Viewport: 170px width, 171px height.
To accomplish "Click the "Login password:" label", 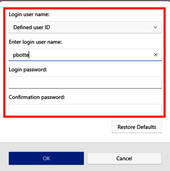I will point(28,69).
